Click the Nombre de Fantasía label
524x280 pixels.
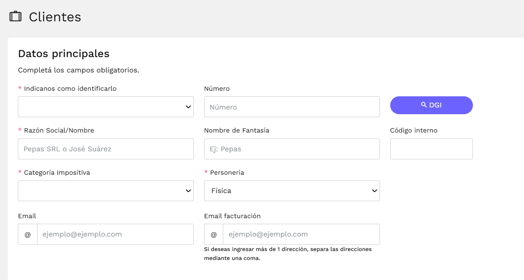pos(236,130)
